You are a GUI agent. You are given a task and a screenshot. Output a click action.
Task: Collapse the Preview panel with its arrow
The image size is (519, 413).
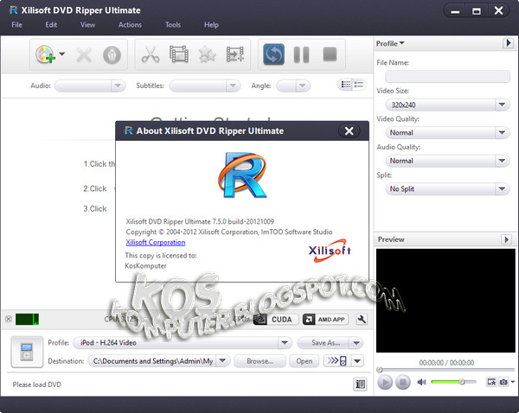(506, 239)
